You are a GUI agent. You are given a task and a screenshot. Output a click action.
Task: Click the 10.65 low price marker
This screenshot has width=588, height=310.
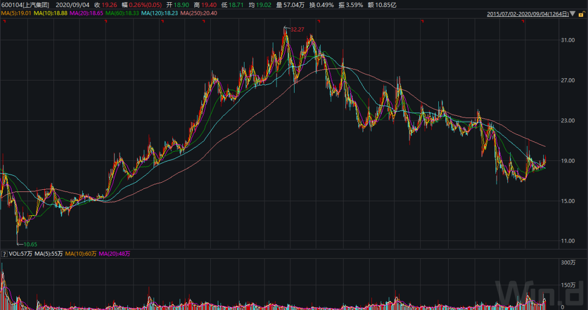point(30,245)
